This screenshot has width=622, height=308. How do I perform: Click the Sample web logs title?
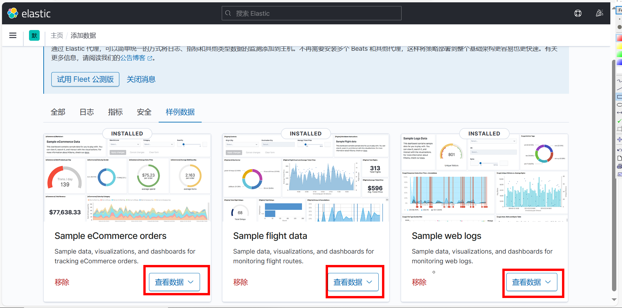pyautogui.click(x=446, y=236)
